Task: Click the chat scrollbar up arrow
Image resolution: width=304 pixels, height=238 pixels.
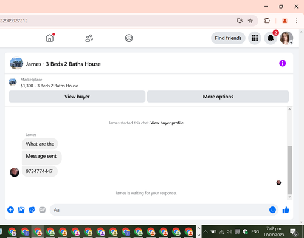Action: [290, 109]
